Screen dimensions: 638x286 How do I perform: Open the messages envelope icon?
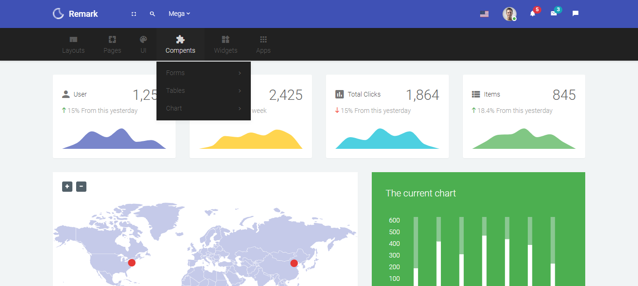coord(554,14)
